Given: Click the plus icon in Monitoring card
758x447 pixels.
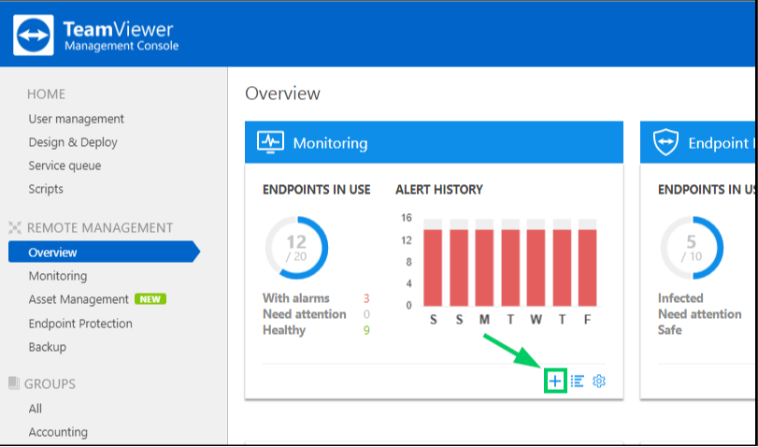Looking at the screenshot, I should click(555, 382).
